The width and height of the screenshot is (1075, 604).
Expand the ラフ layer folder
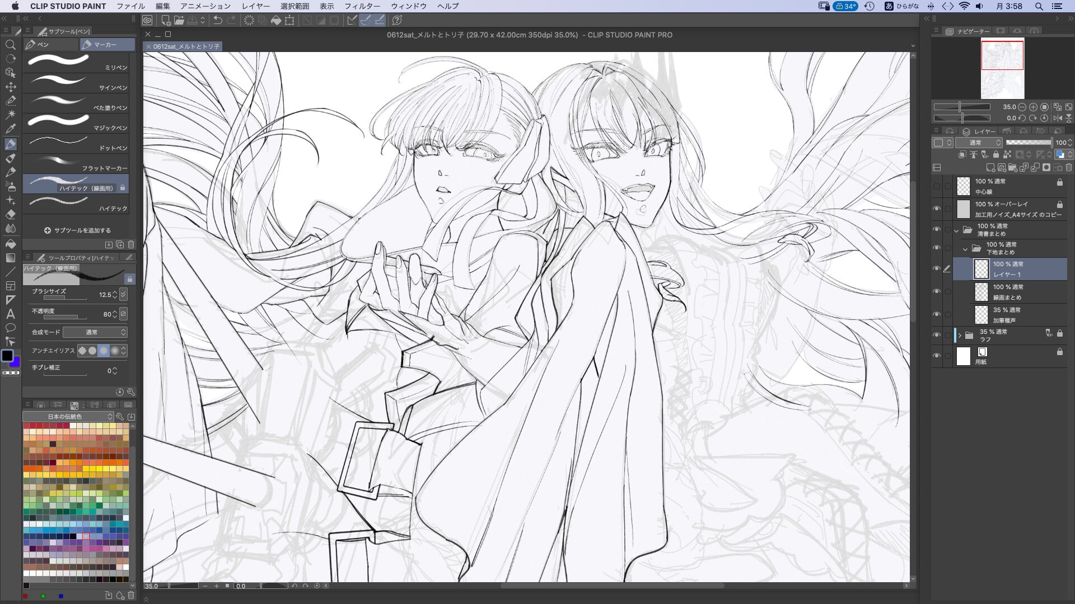960,336
